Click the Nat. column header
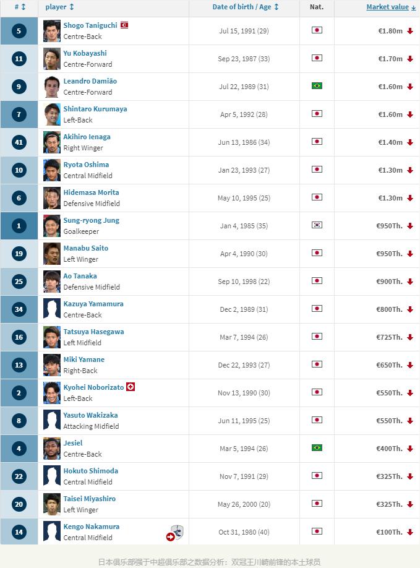 317,7
